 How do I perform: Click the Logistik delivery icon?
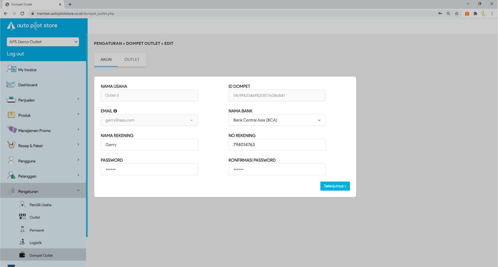(x=22, y=242)
